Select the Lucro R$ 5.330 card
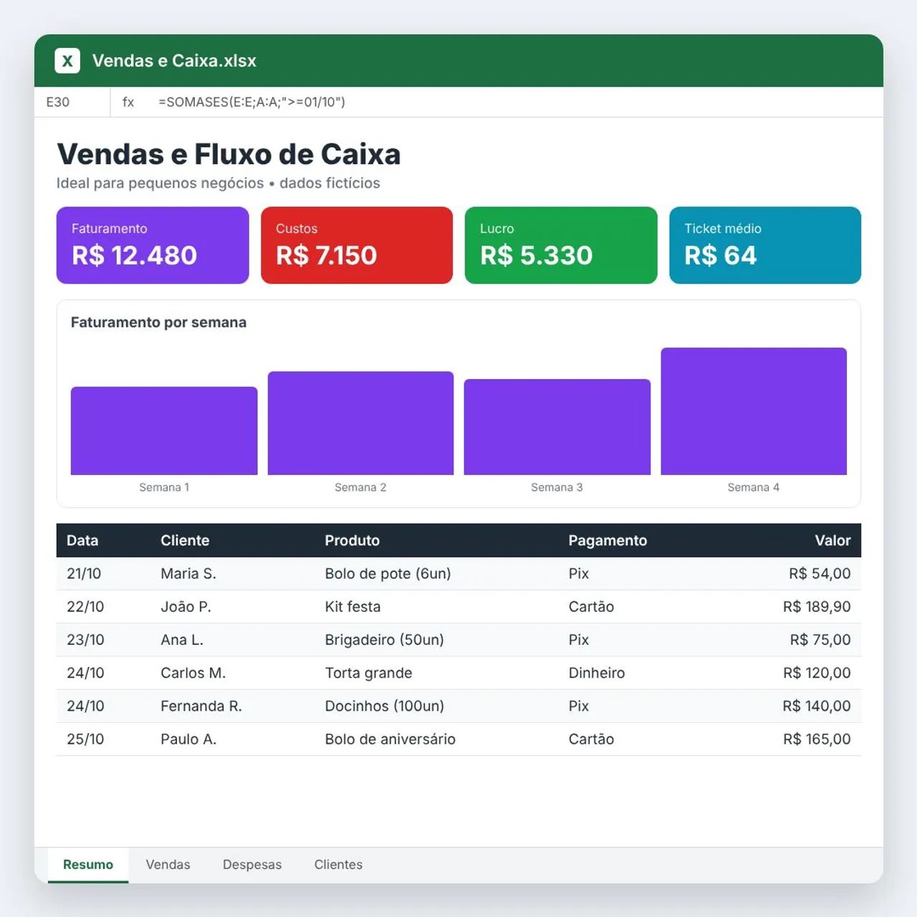This screenshot has height=917, width=917. point(561,245)
